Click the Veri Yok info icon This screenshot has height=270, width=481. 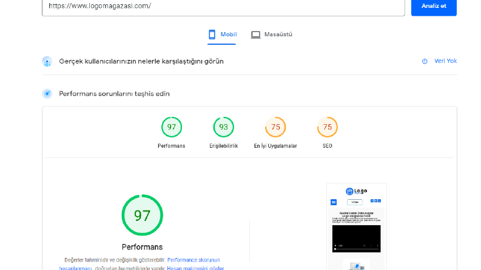[x=425, y=61]
